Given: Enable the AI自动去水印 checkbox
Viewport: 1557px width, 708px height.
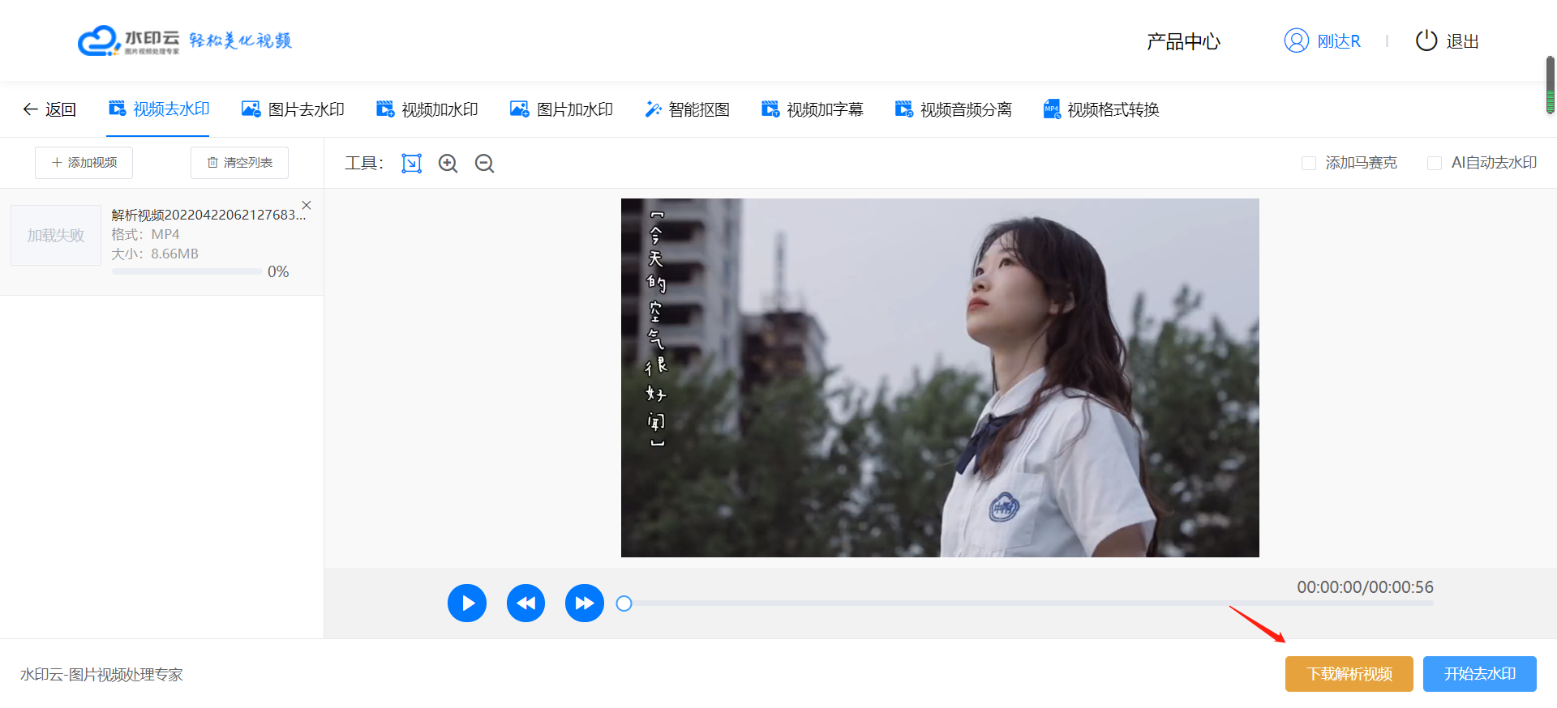Looking at the screenshot, I should click(1434, 164).
